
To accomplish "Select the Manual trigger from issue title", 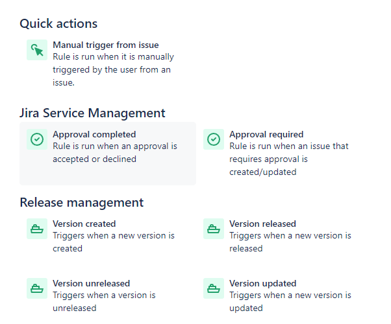I will click(x=106, y=45).
